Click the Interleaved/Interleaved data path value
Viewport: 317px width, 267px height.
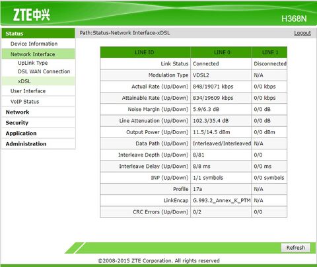point(222,143)
